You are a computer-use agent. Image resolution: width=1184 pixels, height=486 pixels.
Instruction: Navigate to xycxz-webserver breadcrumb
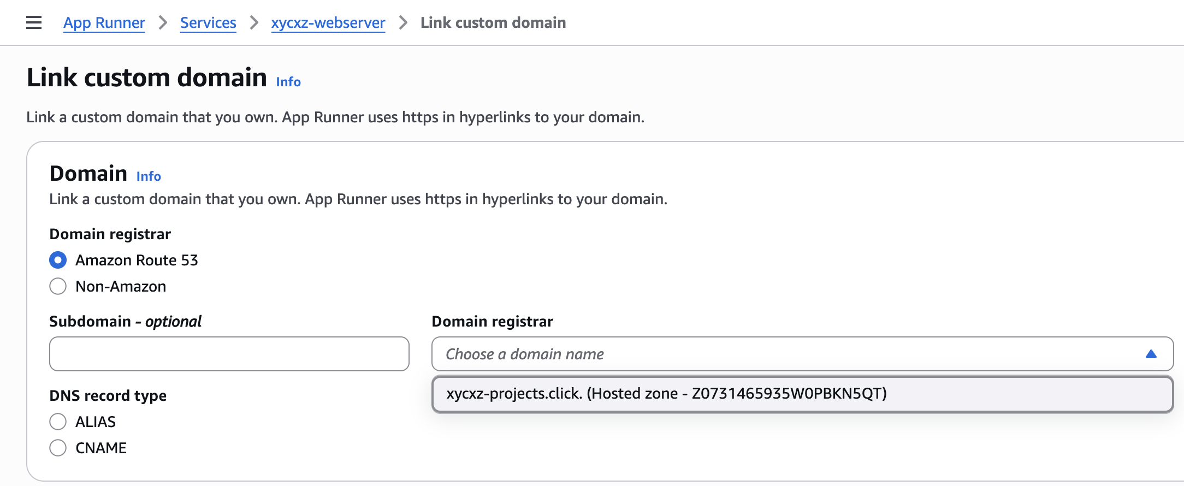point(328,22)
